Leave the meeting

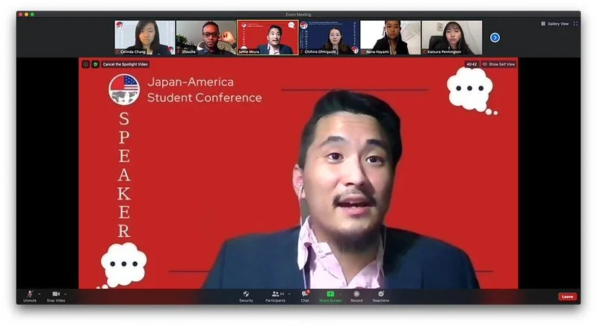(567, 297)
